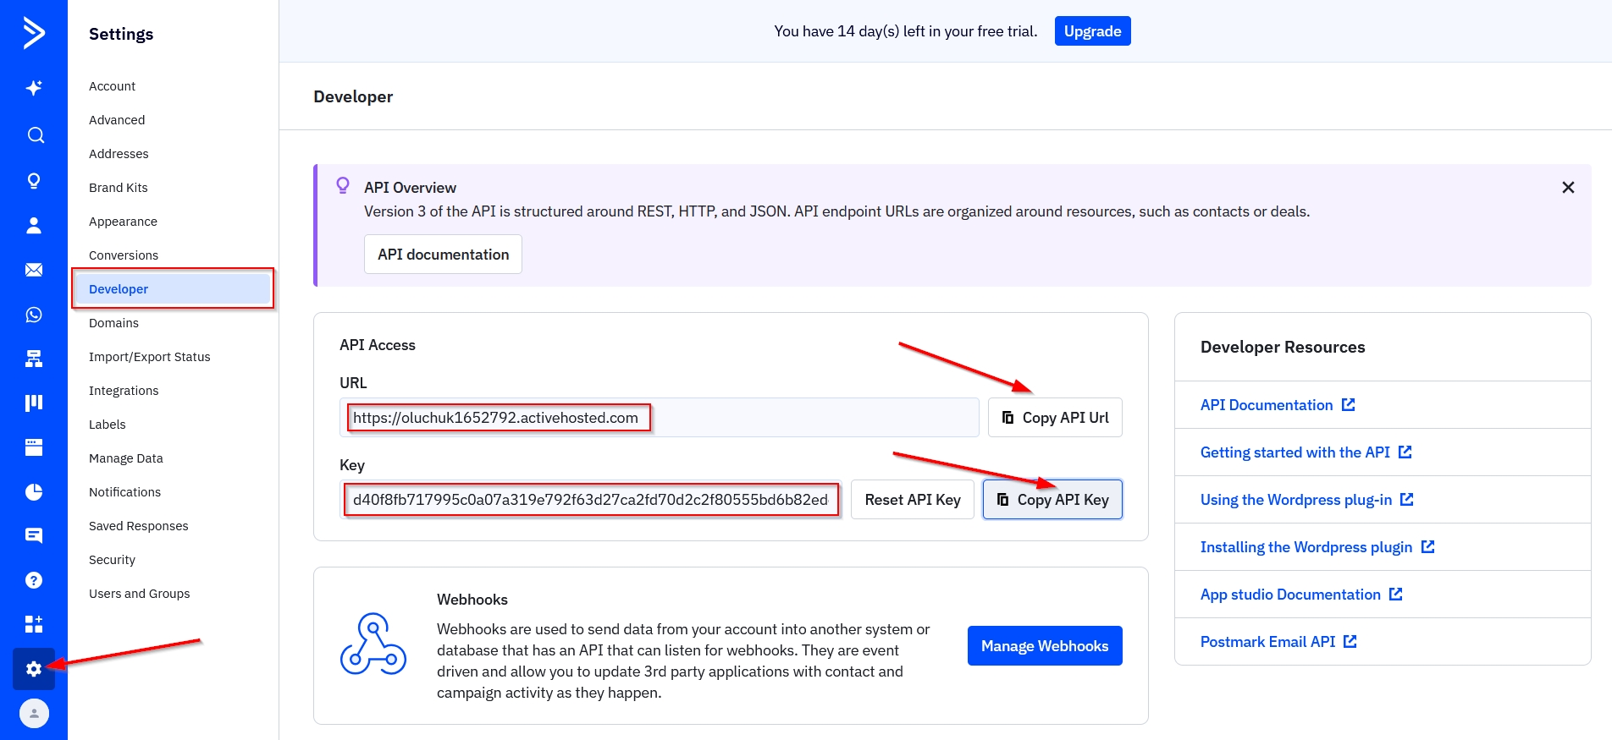Click the 'Developer' page heading

point(353,96)
